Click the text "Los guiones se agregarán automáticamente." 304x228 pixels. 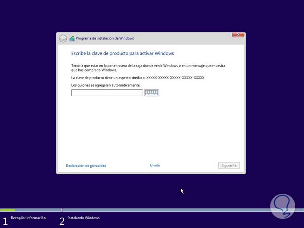pos(106,85)
